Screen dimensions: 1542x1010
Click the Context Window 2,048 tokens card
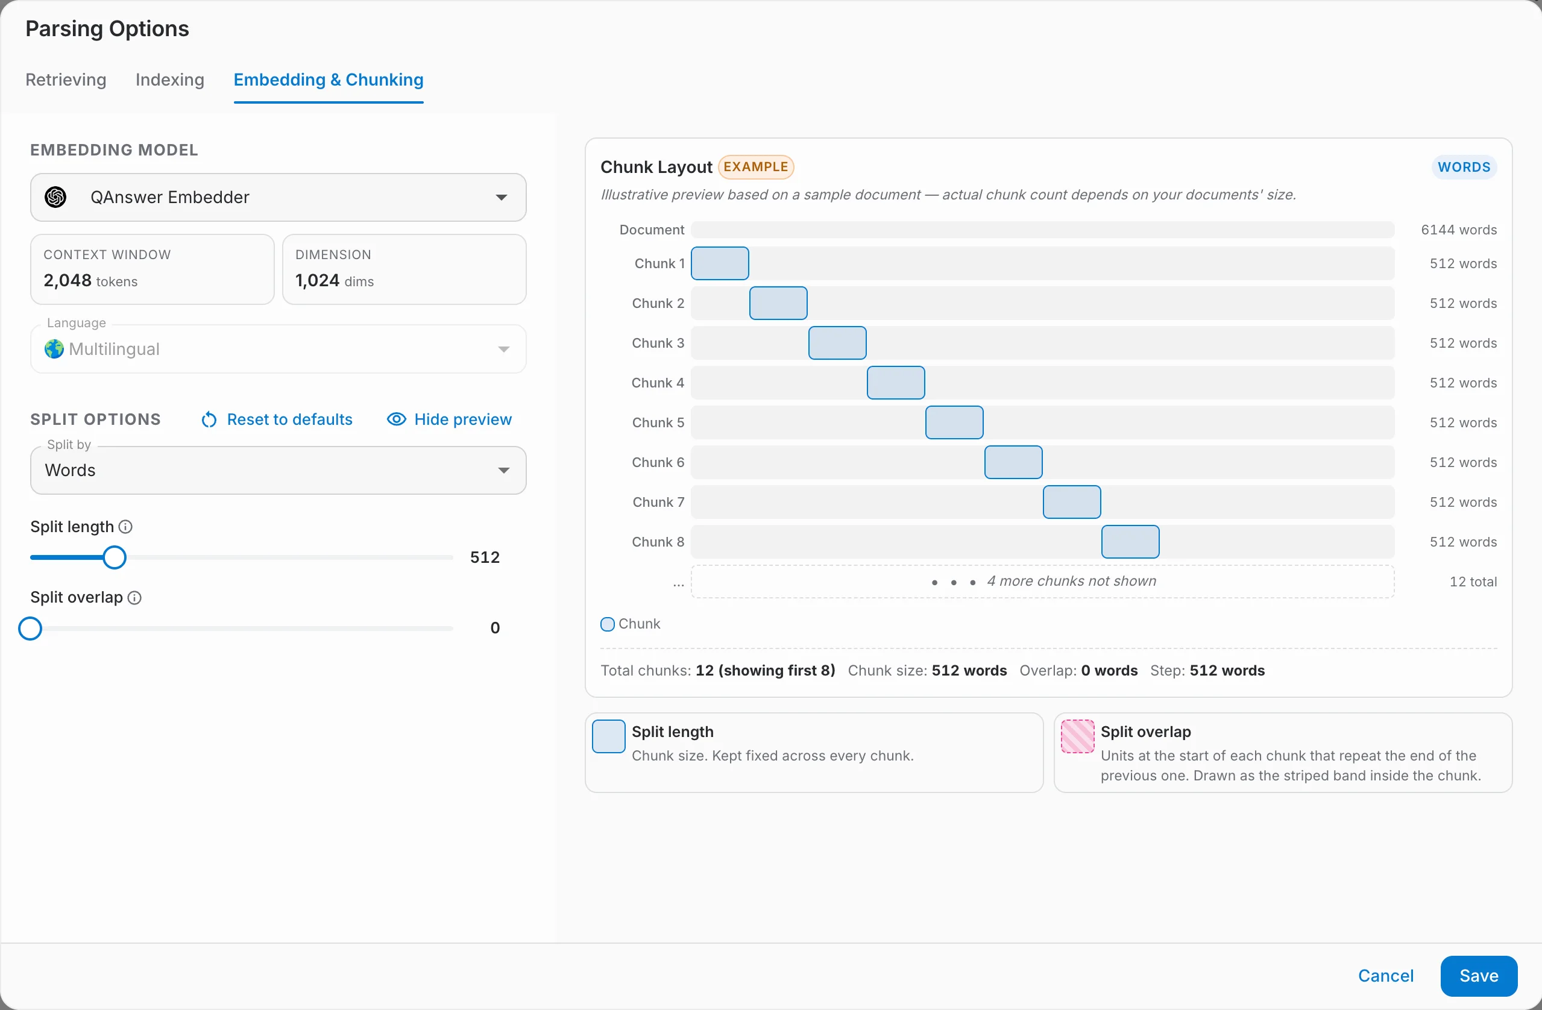[153, 269]
